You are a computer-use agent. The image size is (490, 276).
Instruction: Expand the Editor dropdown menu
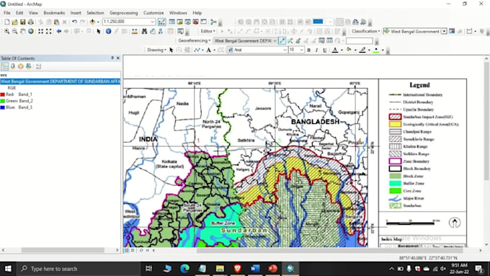pyautogui.click(x=208, y=31)
